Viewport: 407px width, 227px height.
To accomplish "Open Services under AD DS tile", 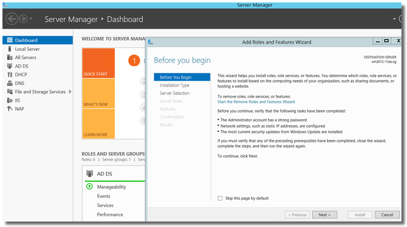I will click(105, 205).
